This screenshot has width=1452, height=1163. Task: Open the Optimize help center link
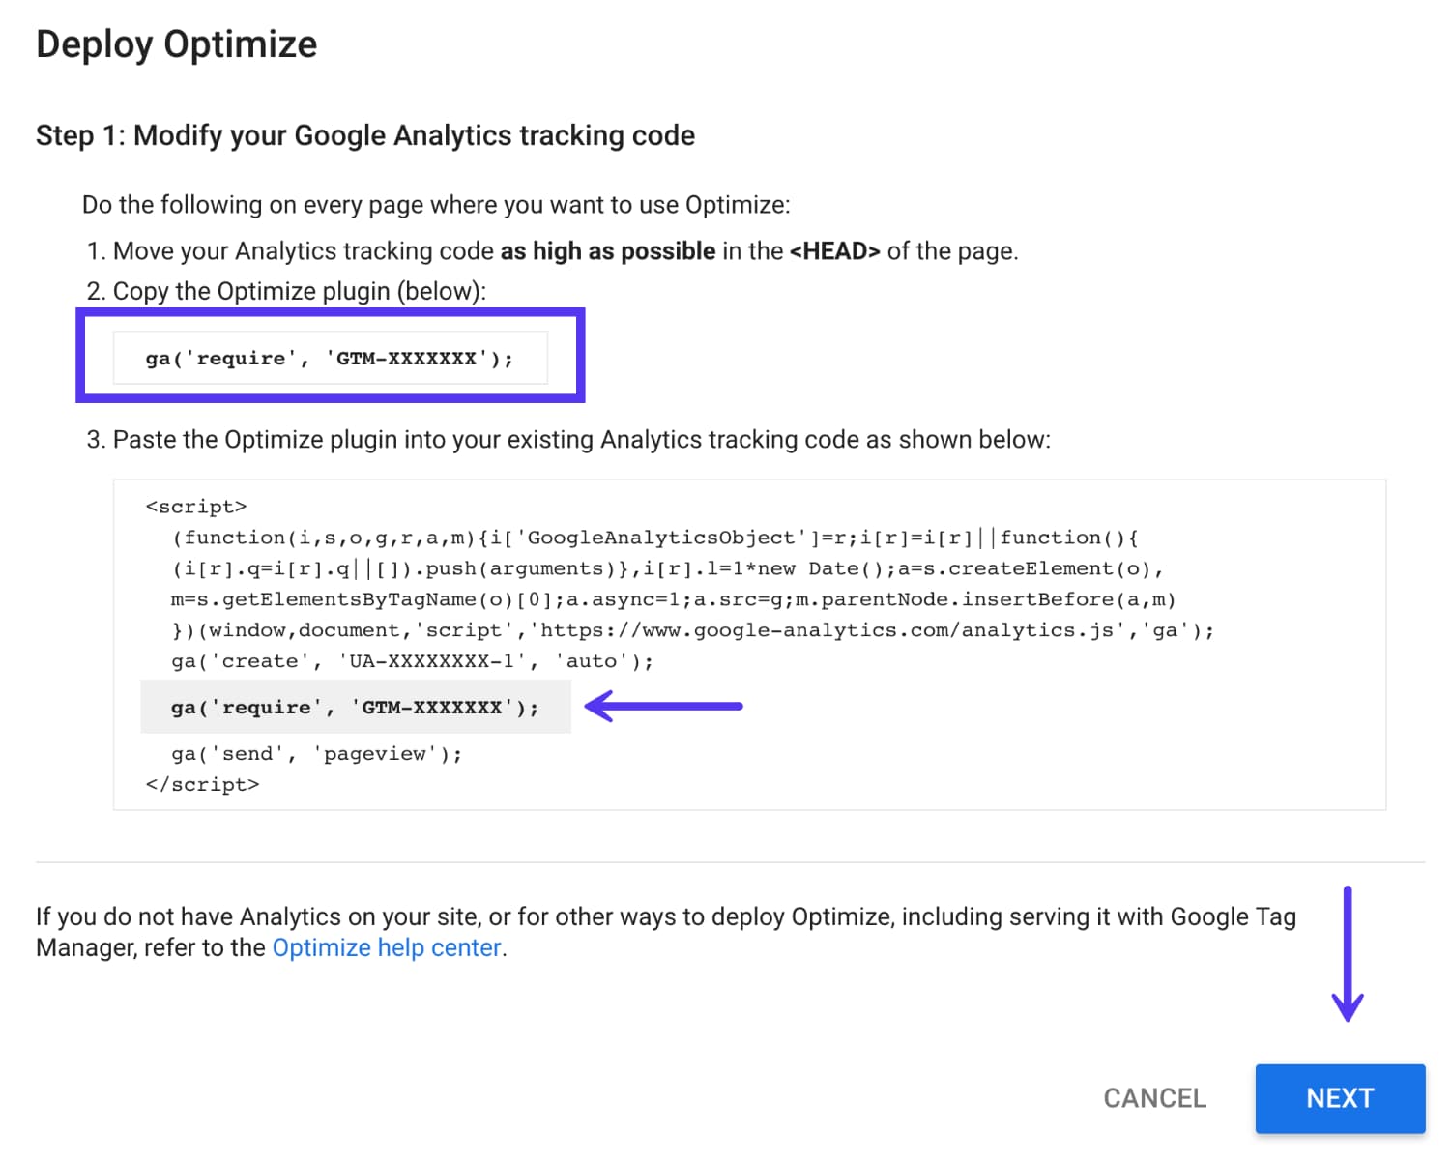[x=386, y=947]
